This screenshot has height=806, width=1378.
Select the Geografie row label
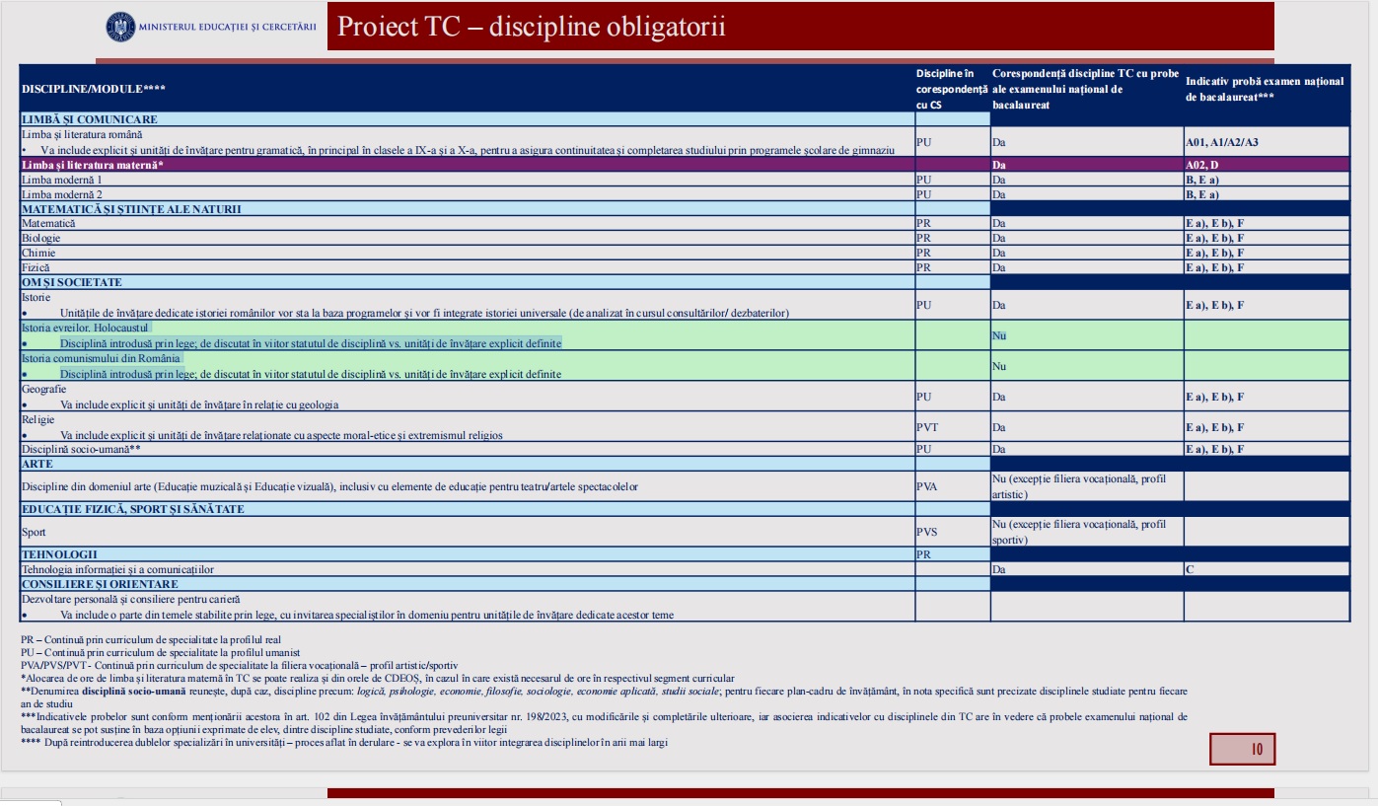(44, 390)
